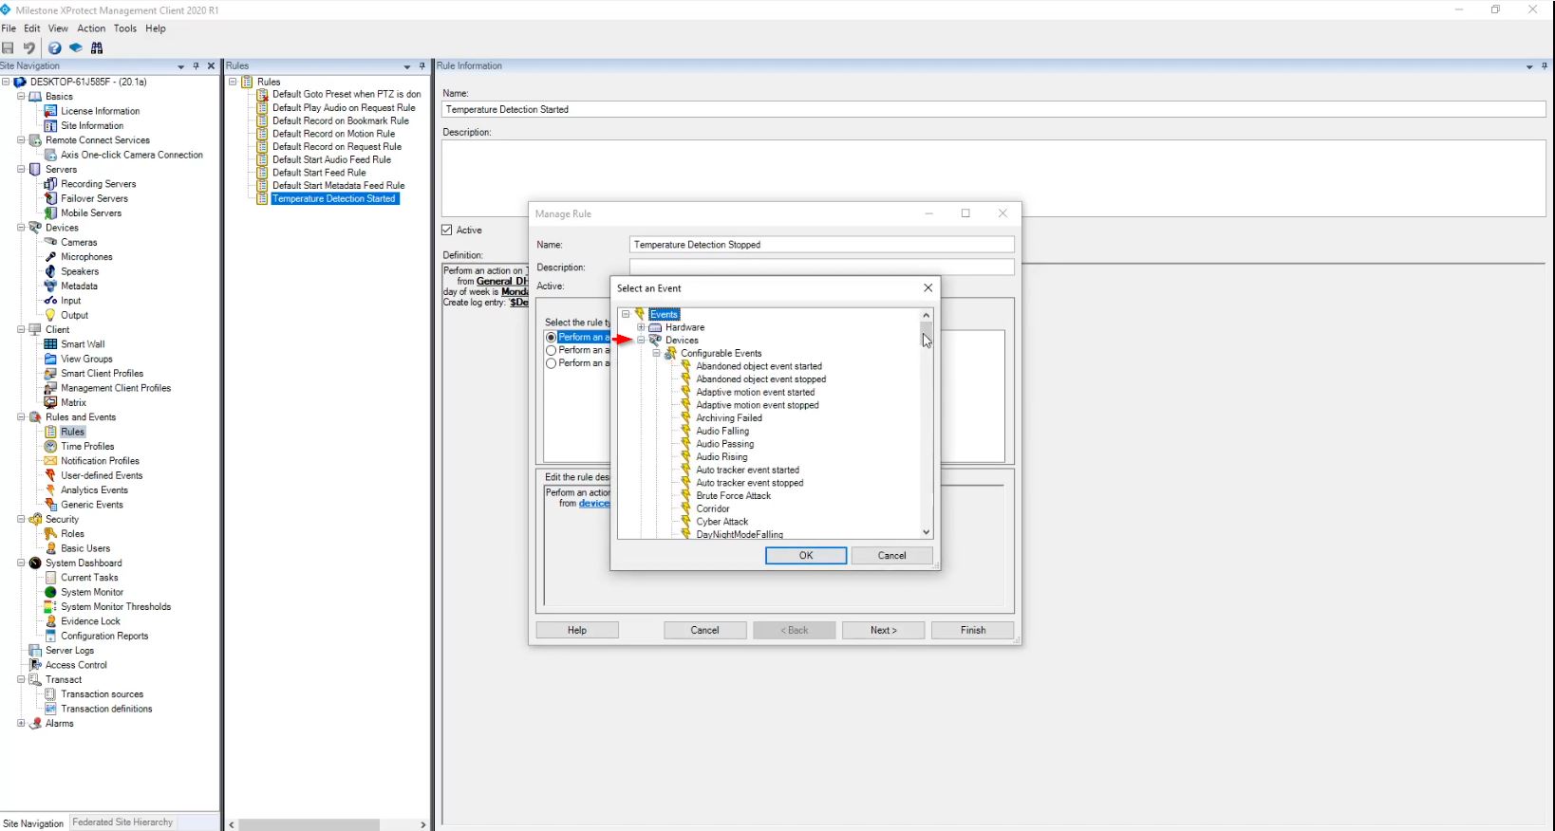
Task: Click the Undo icon in the toolbar
Action: 29,48
